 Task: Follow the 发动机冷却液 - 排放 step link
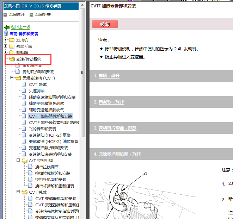(117, 128)
